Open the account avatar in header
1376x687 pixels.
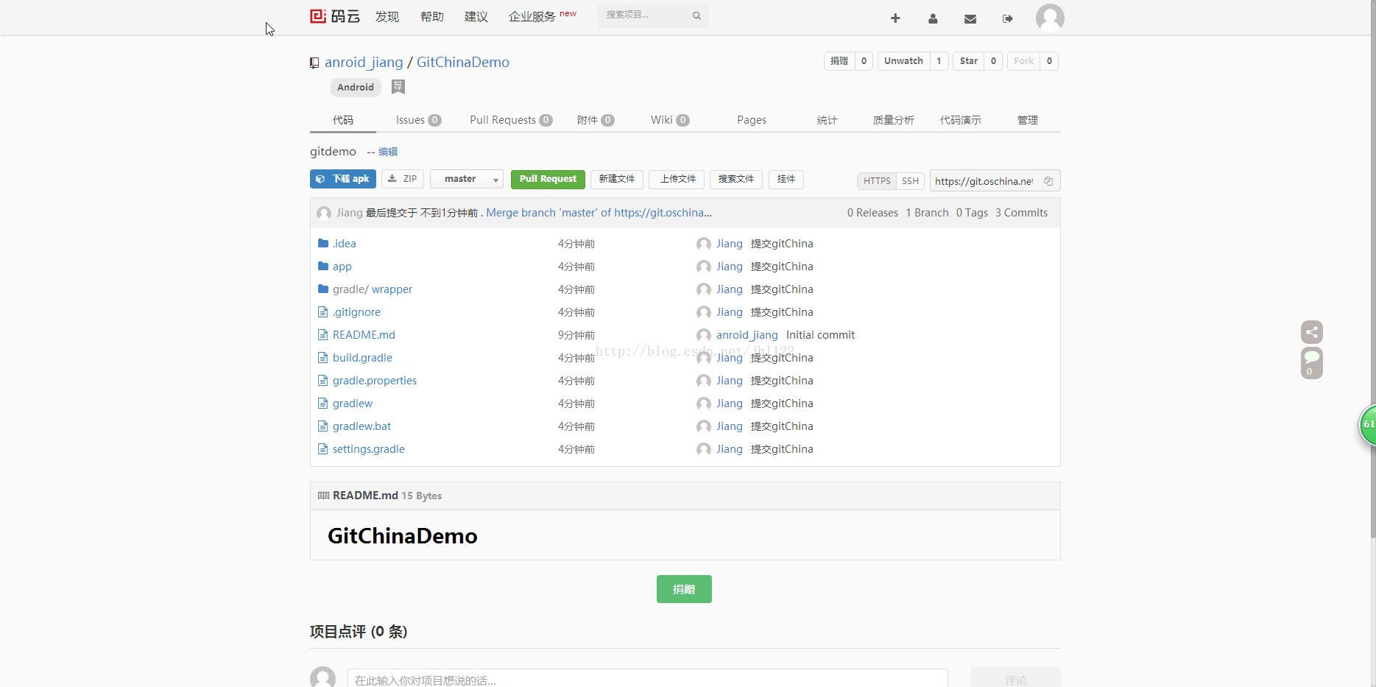point(1050,18)
